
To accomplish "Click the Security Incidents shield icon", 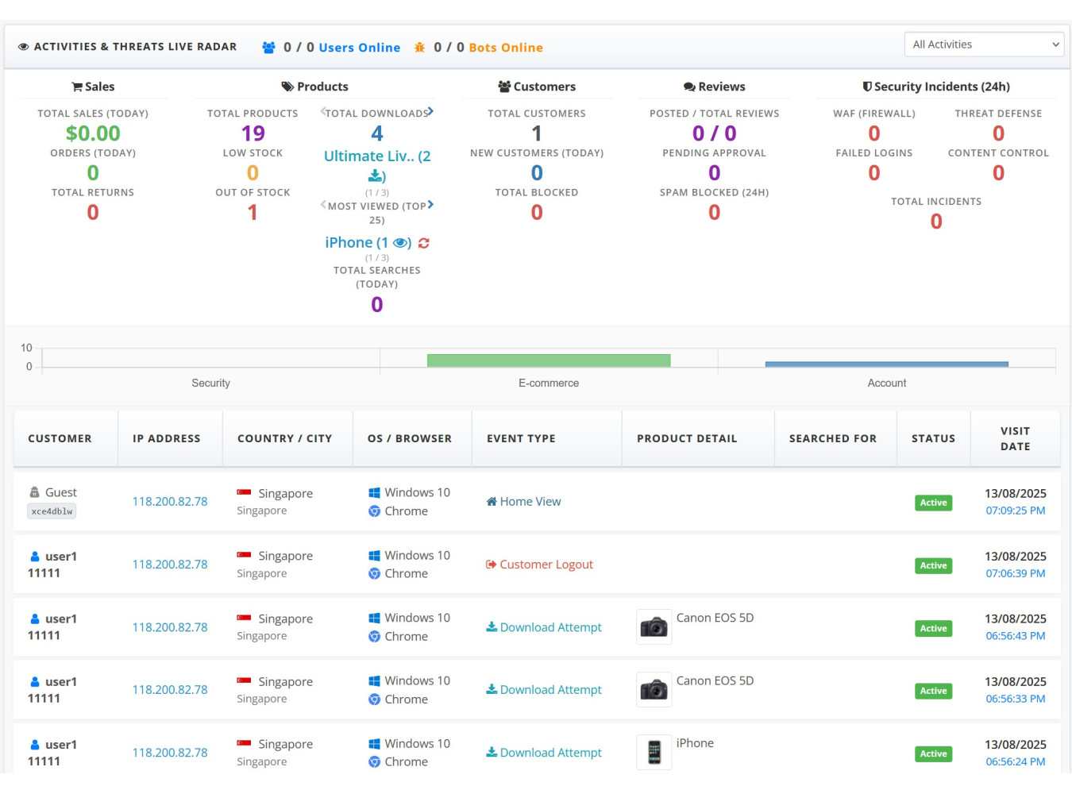I will coord(867,87).
